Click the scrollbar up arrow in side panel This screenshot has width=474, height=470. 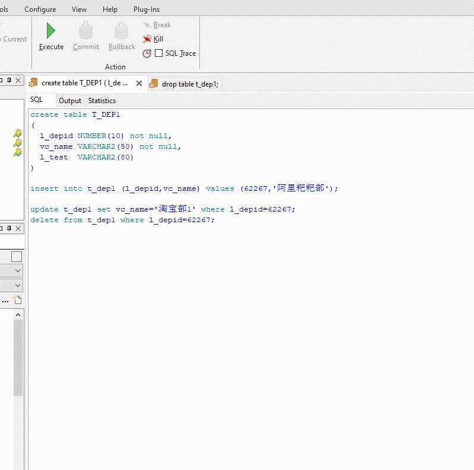[18, 315]
